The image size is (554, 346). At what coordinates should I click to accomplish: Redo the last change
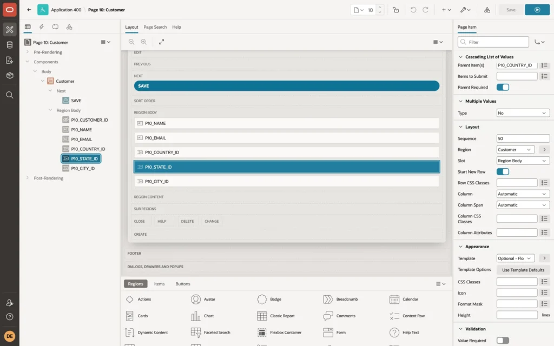click(x=425, y=10)
